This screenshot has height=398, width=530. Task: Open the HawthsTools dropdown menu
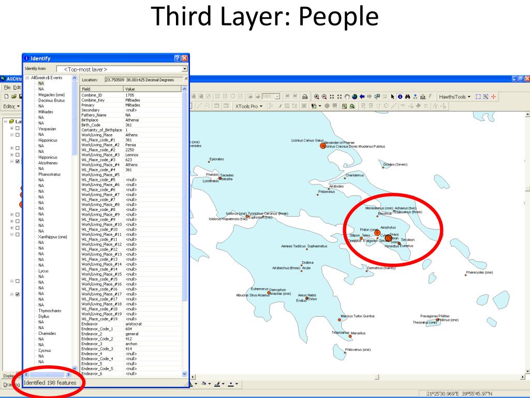pos(454,97)
